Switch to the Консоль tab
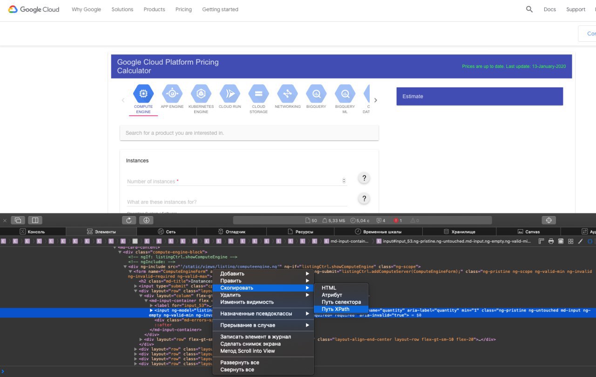 pos(33,231)
